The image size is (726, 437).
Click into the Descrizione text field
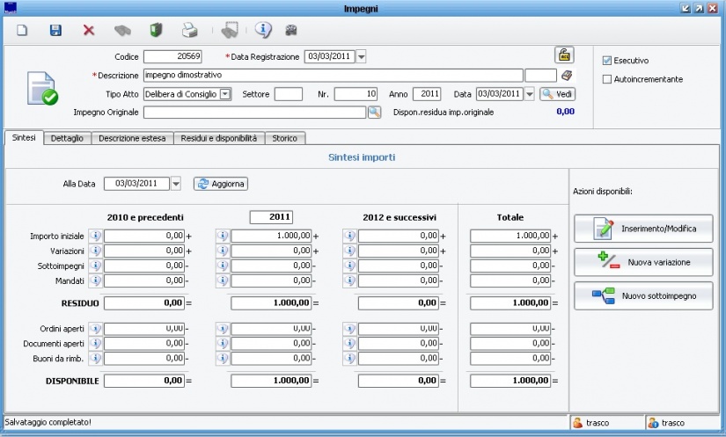click(x=333, y=76)
